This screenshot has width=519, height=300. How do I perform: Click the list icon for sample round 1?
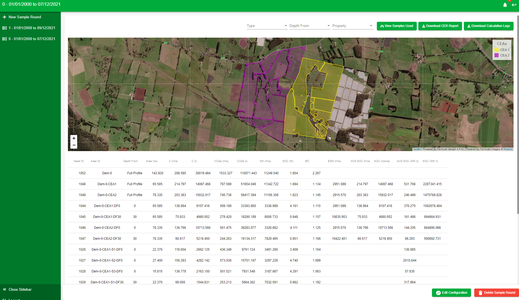click(x=4, y=28)
